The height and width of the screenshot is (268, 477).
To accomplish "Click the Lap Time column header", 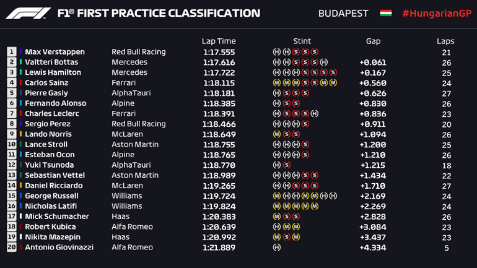I will pyautogui.click(x=219, y=41).
